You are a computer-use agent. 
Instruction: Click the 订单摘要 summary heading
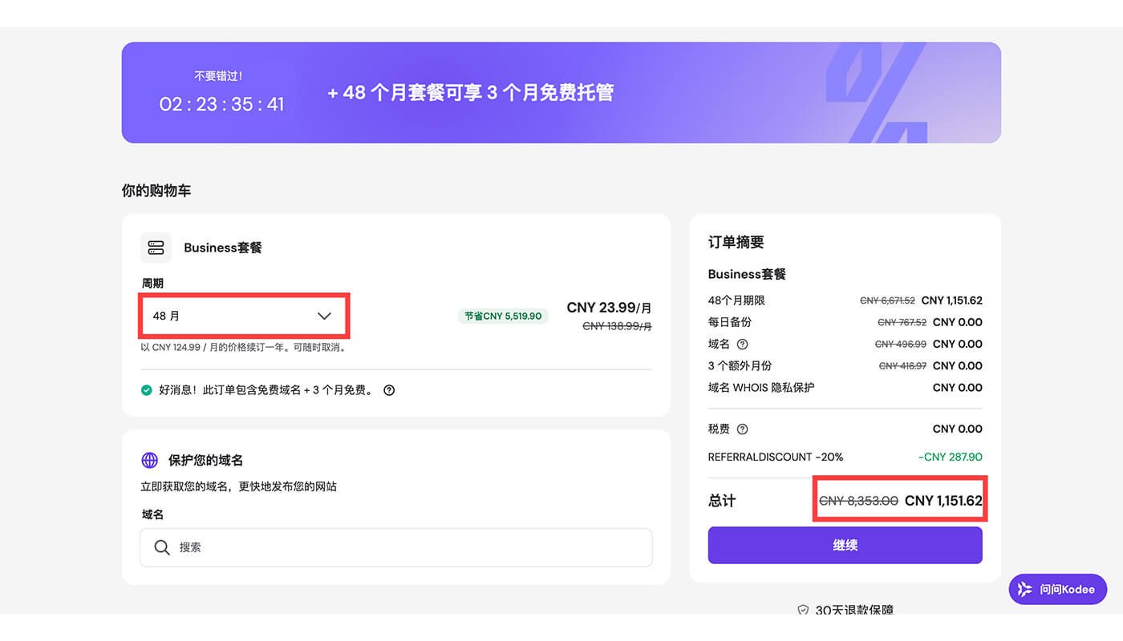(x=736, y=242)
